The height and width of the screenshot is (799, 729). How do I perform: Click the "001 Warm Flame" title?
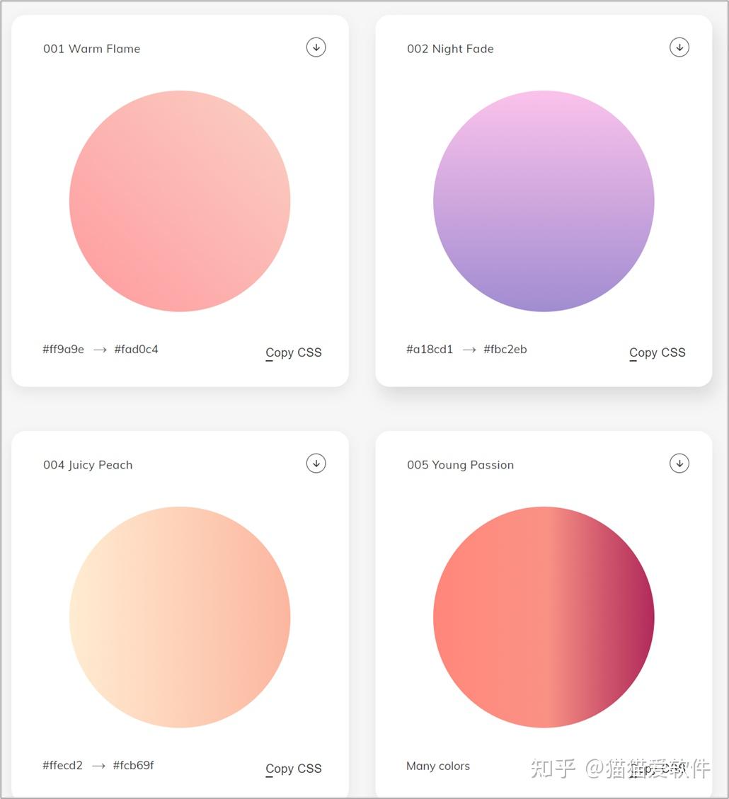pos(92,49)
